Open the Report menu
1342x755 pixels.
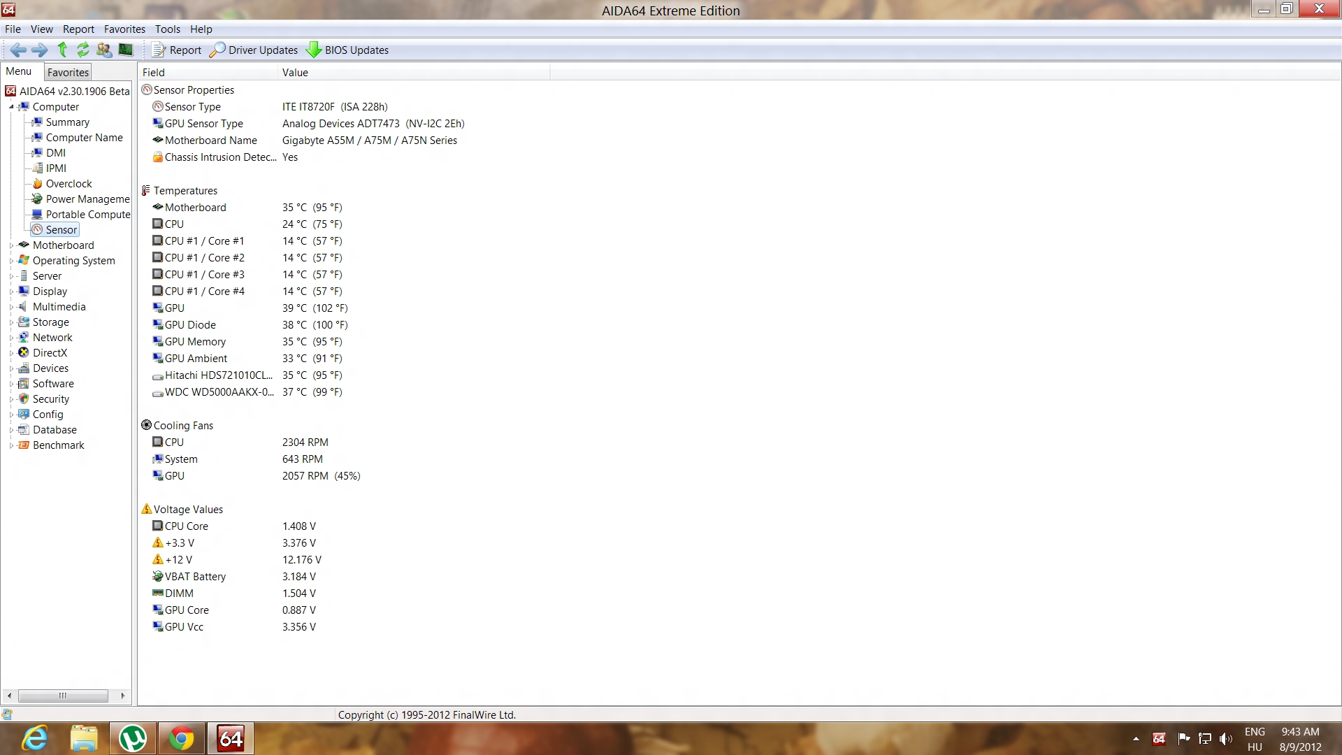click(78, 29)
